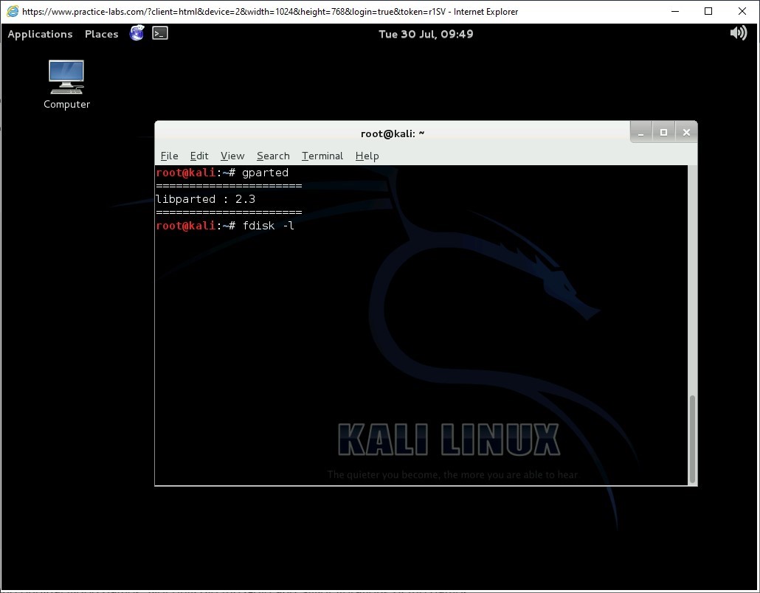Image resolution: width=760 pixels, height=593 pixels.
Task: Open terminal launcher in top panel
Action: pos(160,33)
